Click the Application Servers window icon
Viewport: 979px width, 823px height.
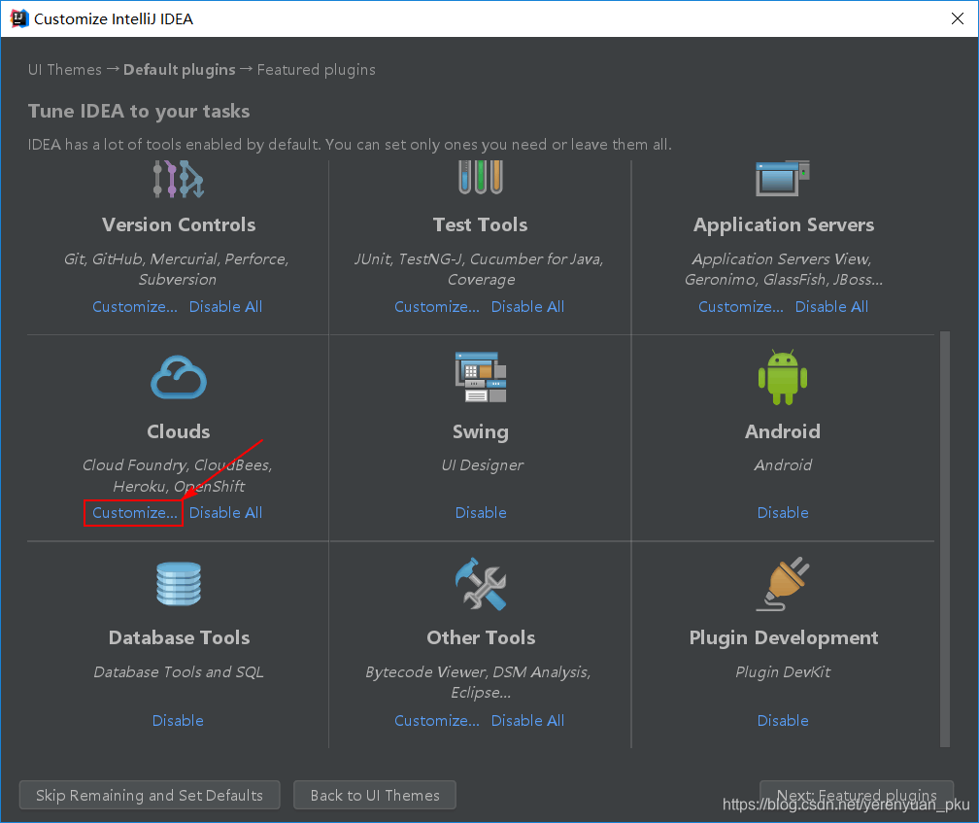coord(783,179)
